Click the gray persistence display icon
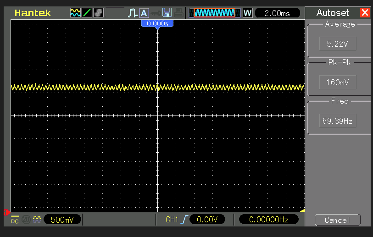 (x=98, y=13)
